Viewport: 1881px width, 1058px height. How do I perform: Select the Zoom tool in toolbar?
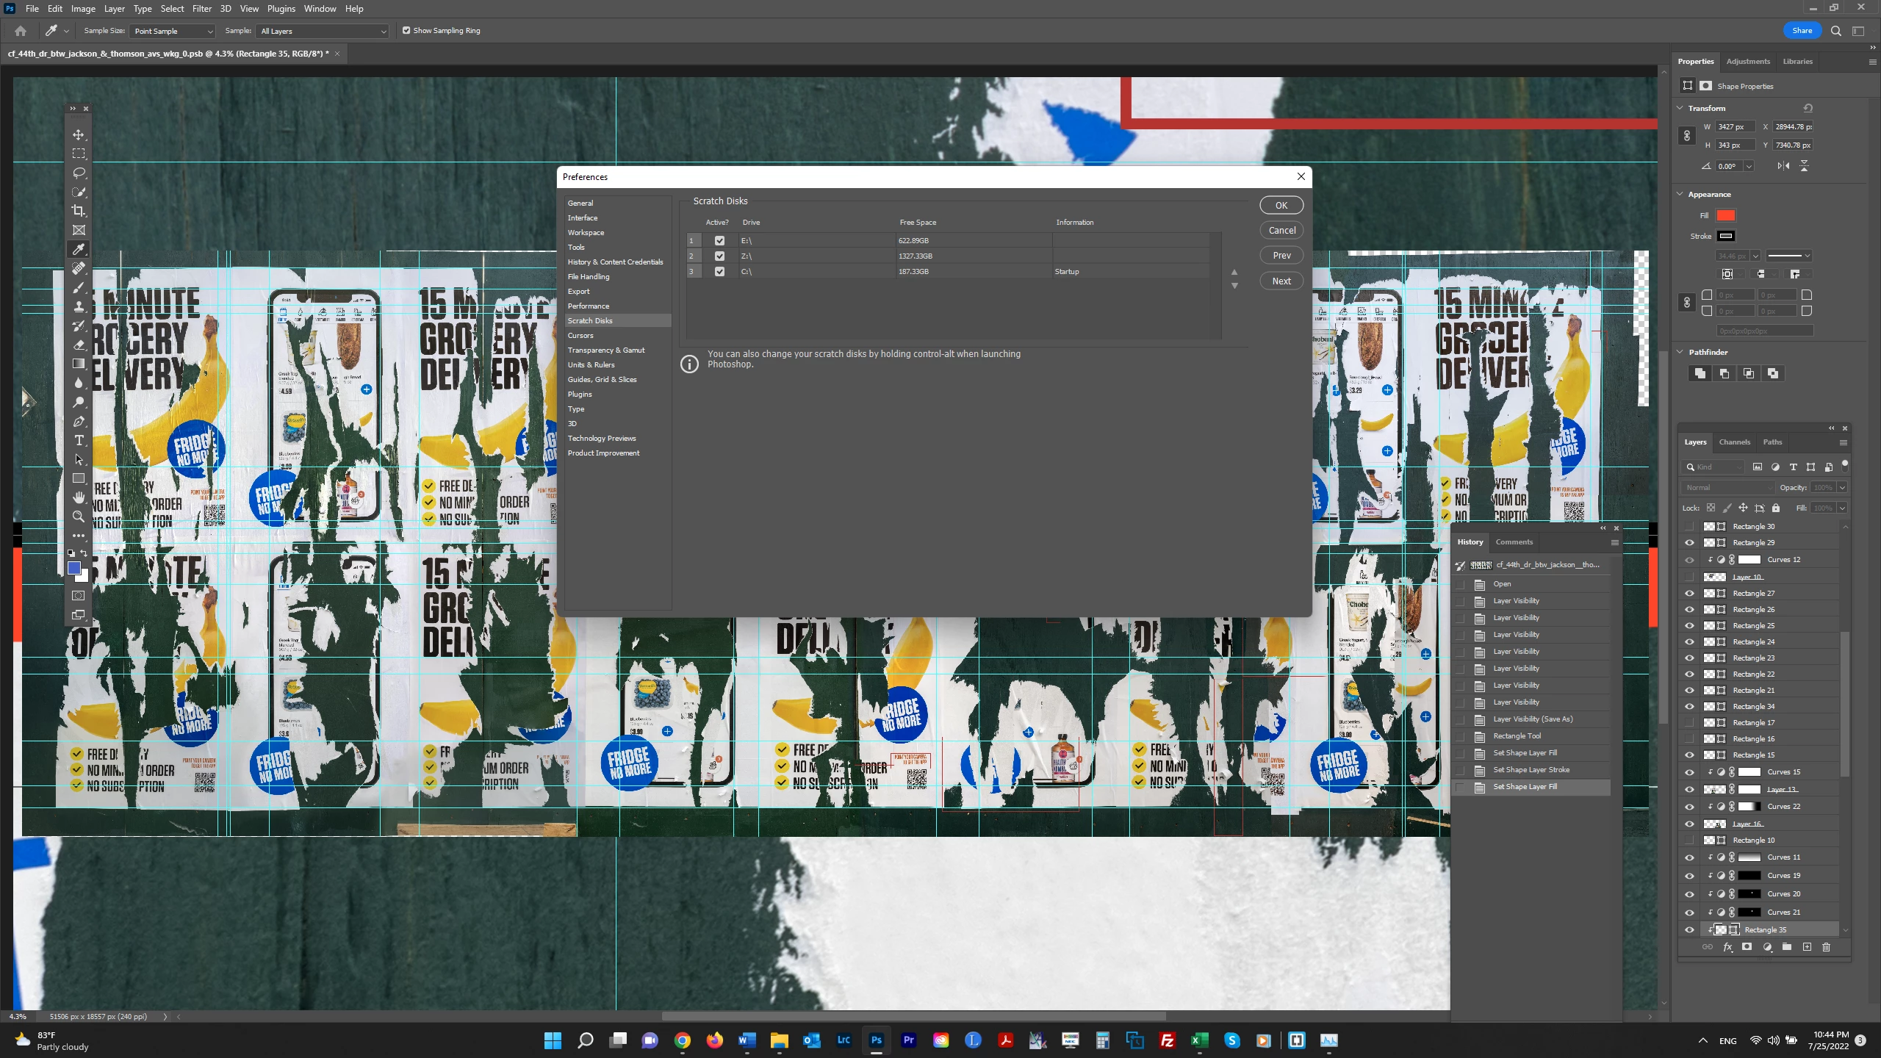(79, 517)
